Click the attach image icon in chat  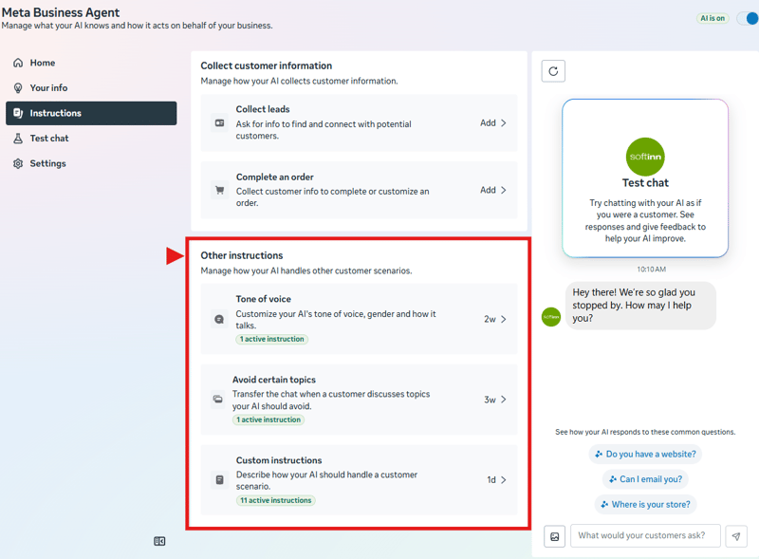point(555,536)
